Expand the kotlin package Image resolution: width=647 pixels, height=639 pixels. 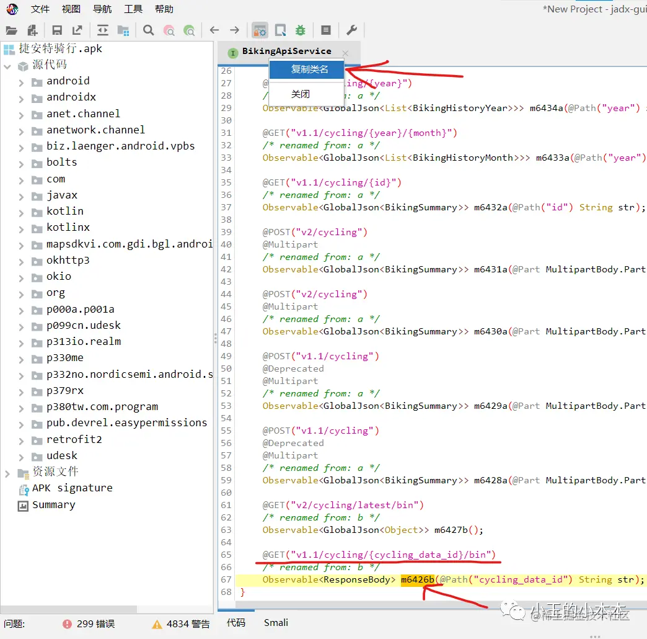21,213
